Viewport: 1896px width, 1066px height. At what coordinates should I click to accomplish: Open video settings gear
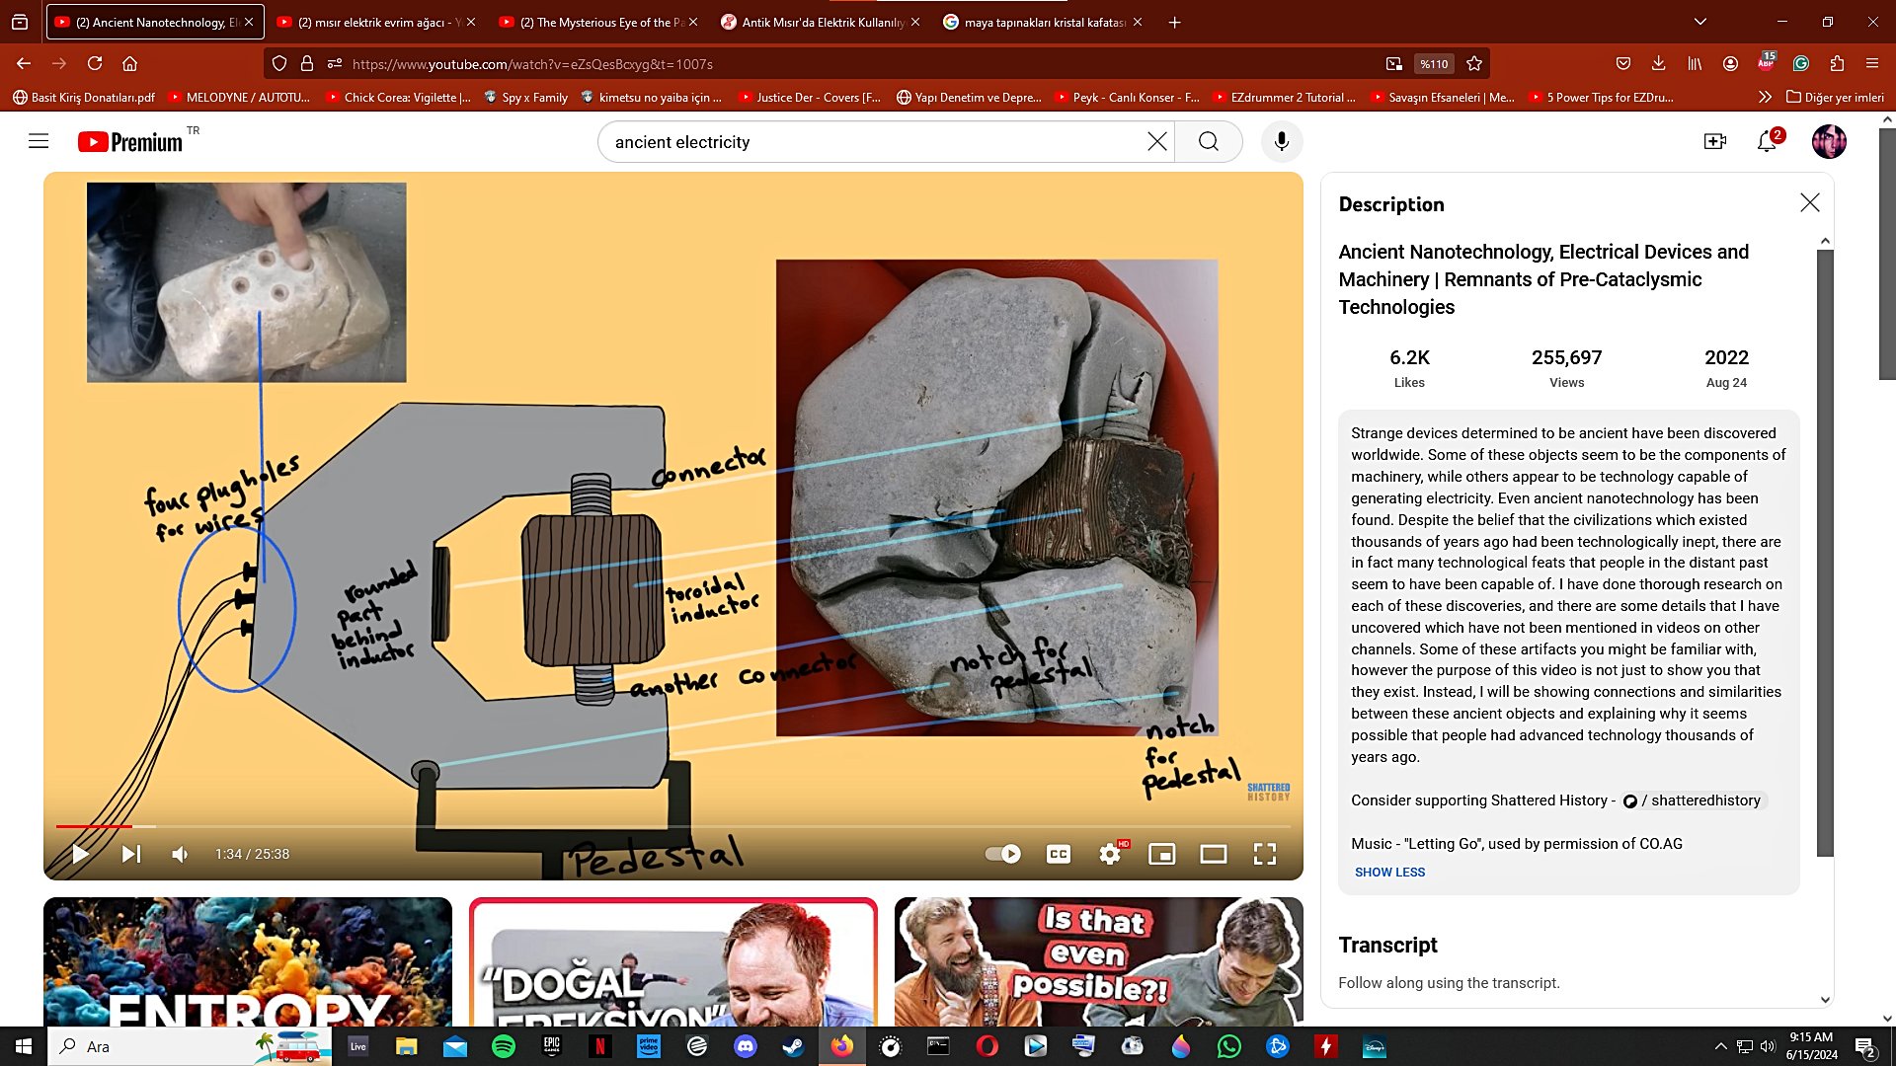1110,854
